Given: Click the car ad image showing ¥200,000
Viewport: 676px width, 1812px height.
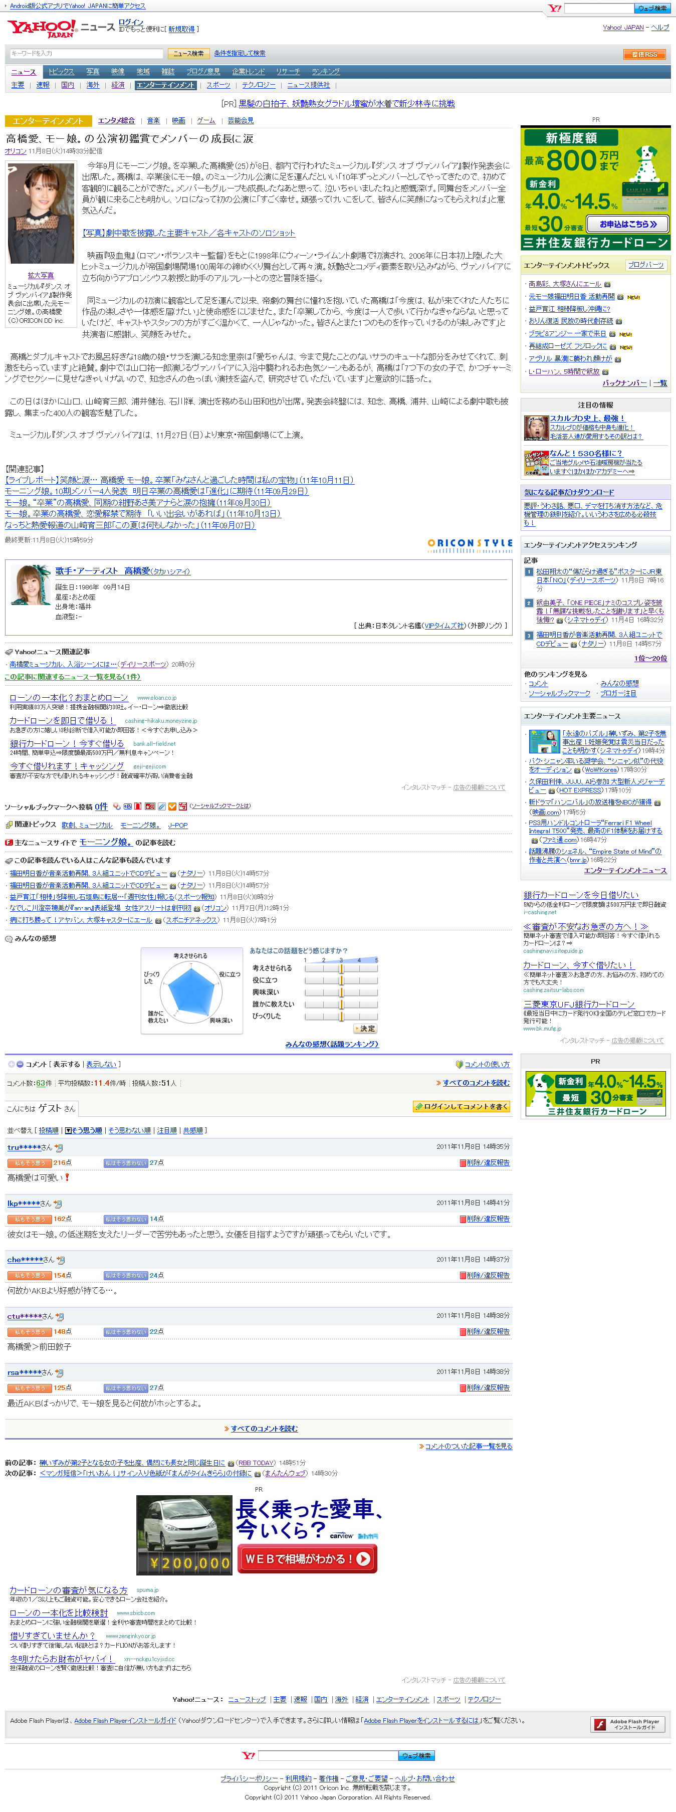Looking at the screenshot, I should (x=184, y=1535).
